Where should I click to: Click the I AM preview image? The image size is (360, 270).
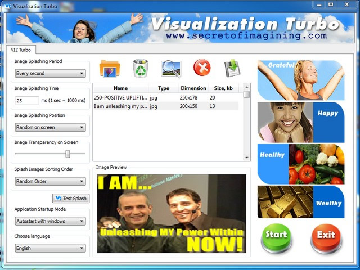click(x=172, y=214)
